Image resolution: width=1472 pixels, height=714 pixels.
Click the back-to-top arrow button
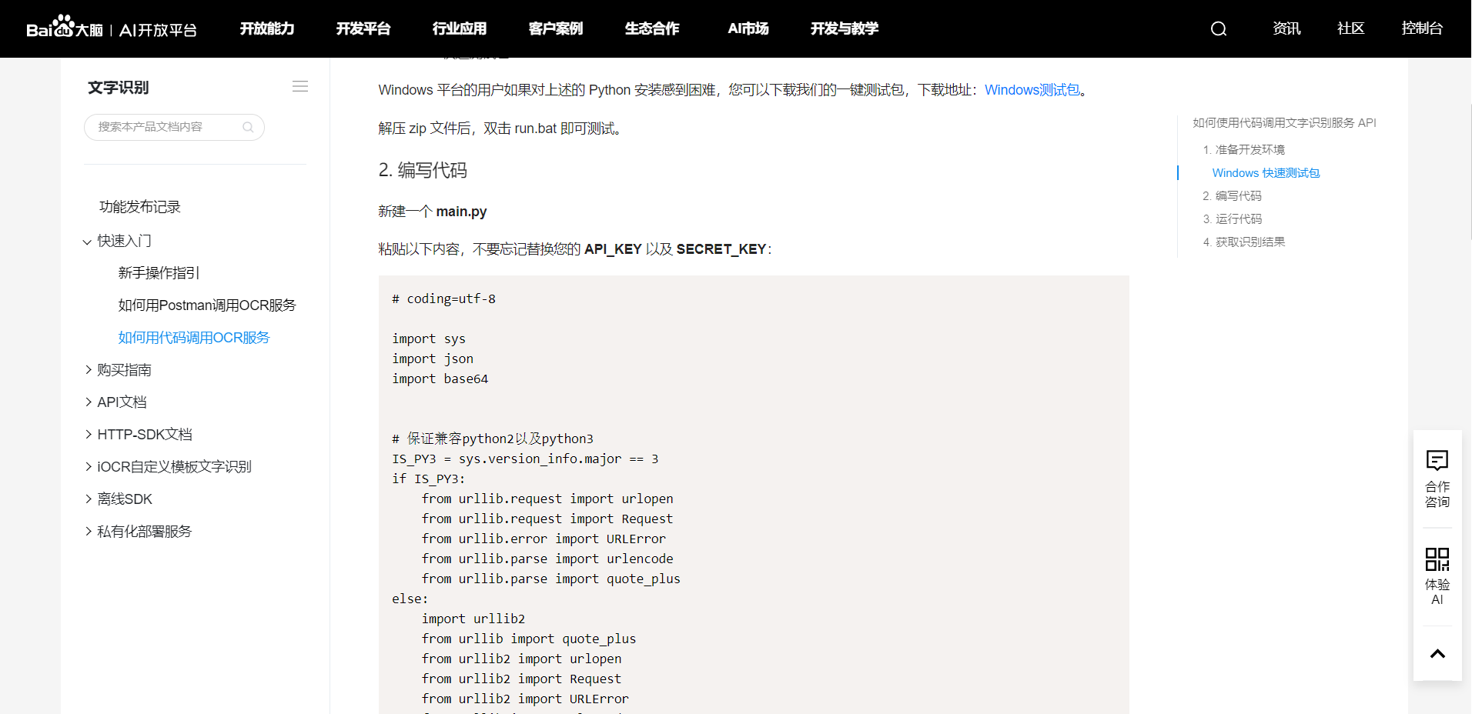pyautogui.click(x=1437, y=654)
